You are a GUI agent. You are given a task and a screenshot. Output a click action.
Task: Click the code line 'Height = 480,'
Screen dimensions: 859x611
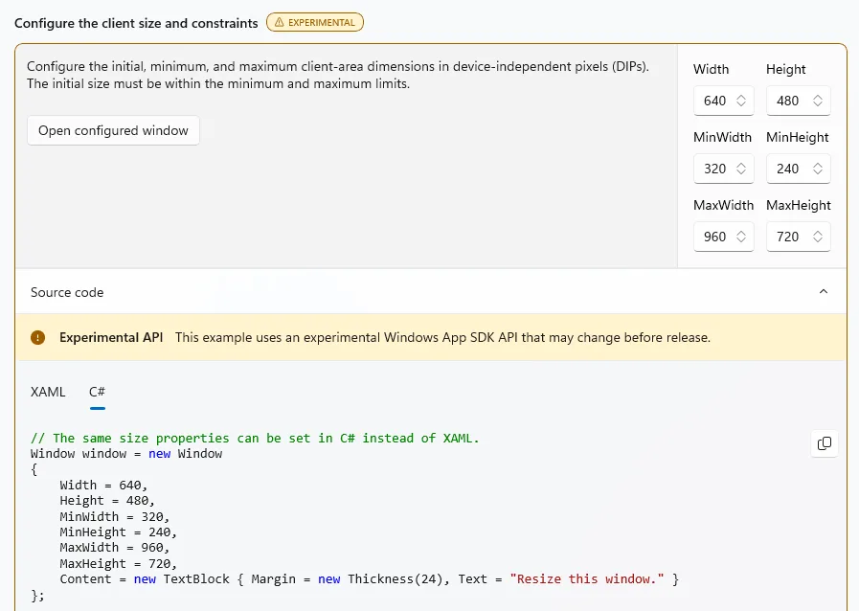tap(107, 500)
